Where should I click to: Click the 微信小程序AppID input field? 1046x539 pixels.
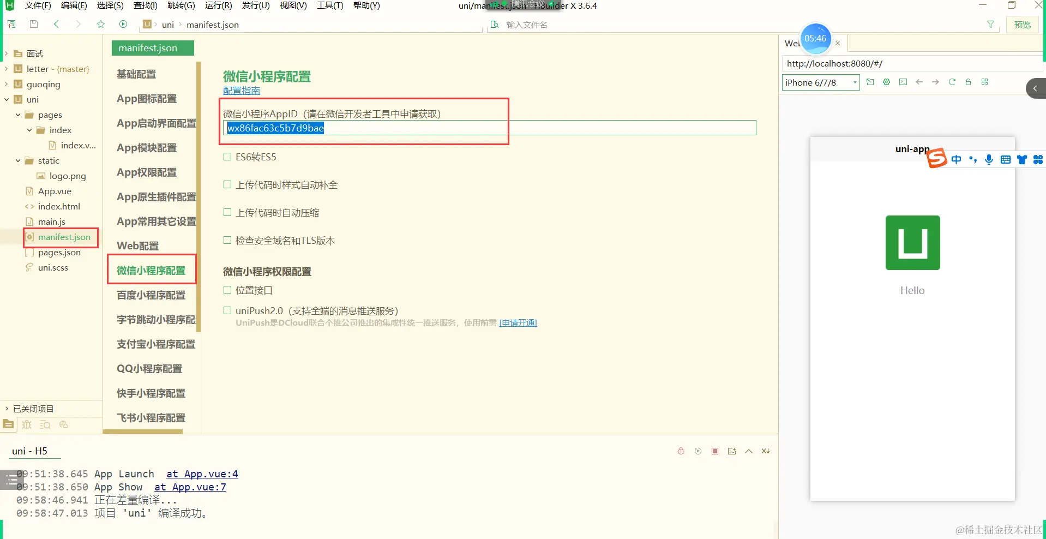(490, 128)
